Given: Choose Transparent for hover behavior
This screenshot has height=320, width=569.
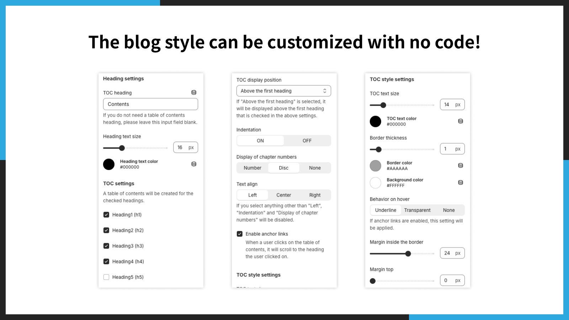Looking at the screenshot, I should (x=417, y=210).
